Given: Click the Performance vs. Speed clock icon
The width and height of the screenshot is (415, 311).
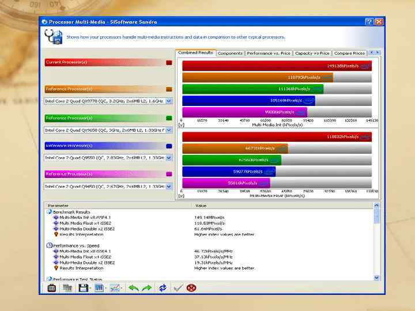Looking at the screenshot, I should (x=49, y=245).
